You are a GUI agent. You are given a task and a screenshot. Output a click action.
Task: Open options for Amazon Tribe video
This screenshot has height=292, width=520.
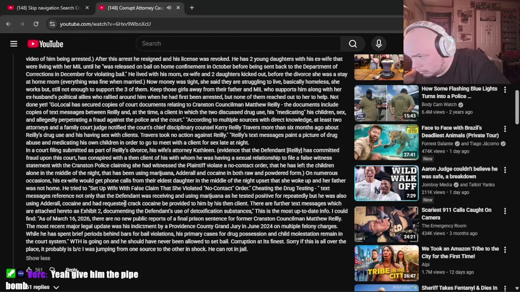505,249
